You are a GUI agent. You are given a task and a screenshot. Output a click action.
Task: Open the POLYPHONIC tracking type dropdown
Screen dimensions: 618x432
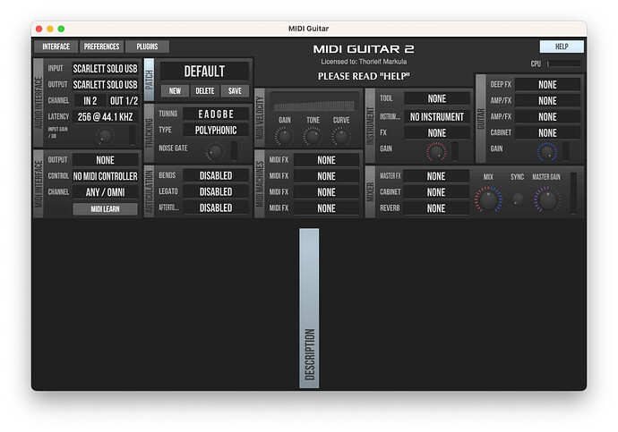216,131
